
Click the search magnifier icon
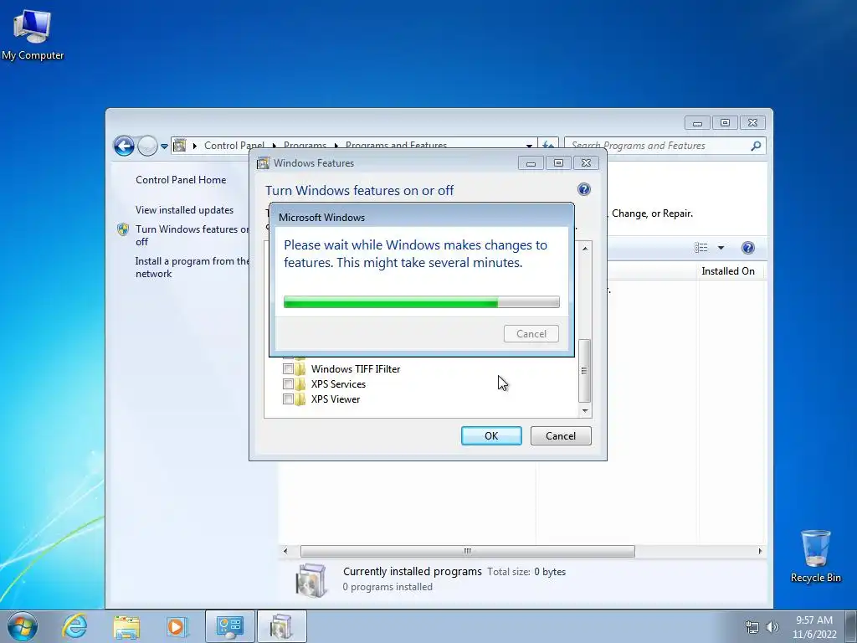coord(756,146)
